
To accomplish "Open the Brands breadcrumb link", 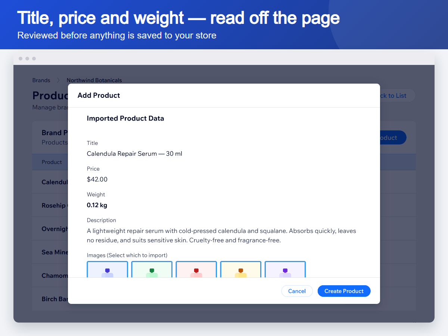I will (41, 80).
